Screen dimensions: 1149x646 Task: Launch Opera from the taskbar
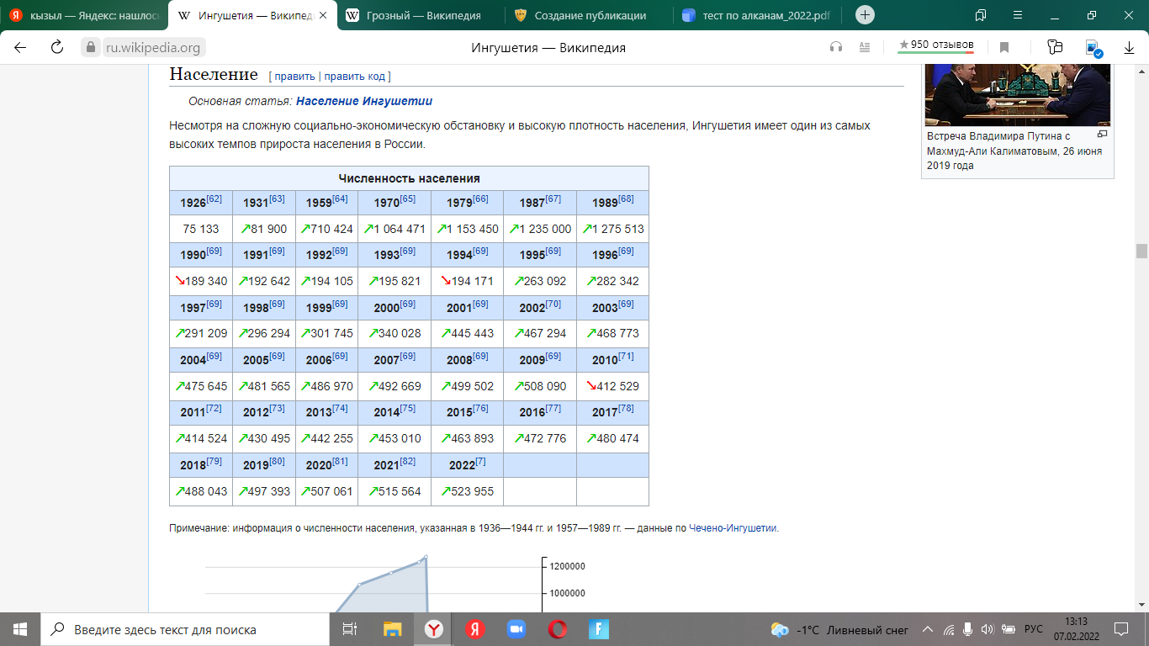pyautogui.click(x=557, y=629)
